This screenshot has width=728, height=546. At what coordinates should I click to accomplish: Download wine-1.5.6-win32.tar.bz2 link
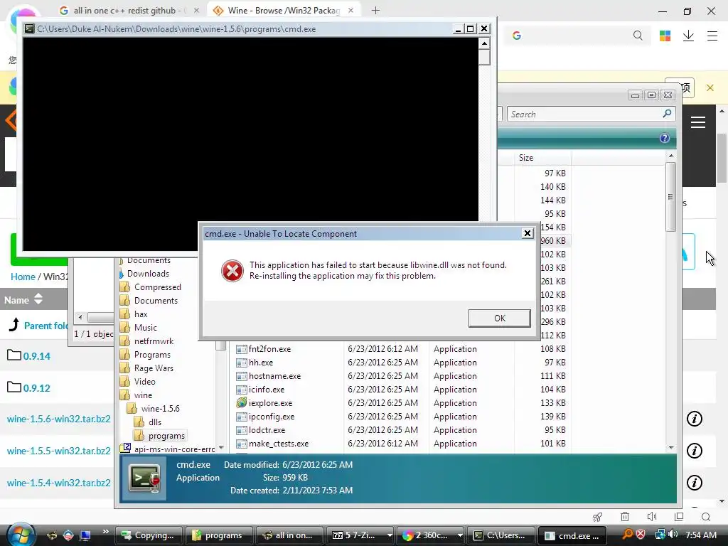click(58, 419)
